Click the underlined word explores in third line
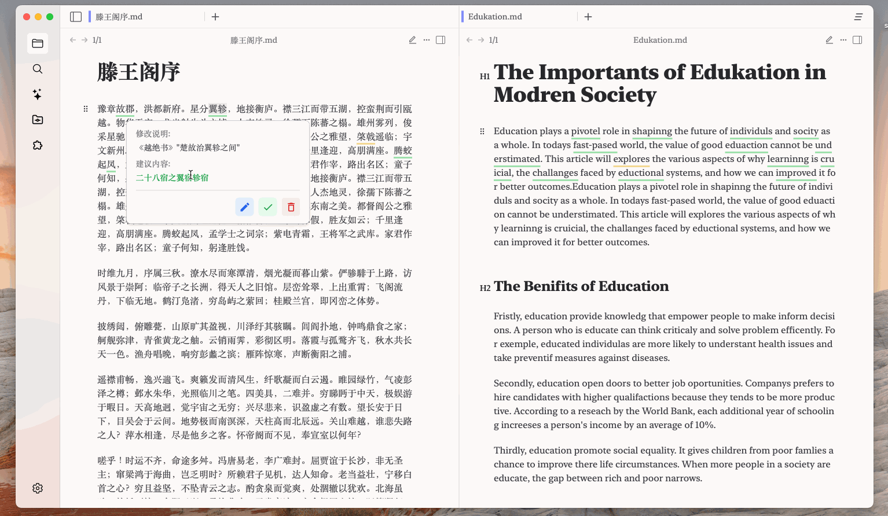Viewport: 888px width, 516px height. coord(632,159)
